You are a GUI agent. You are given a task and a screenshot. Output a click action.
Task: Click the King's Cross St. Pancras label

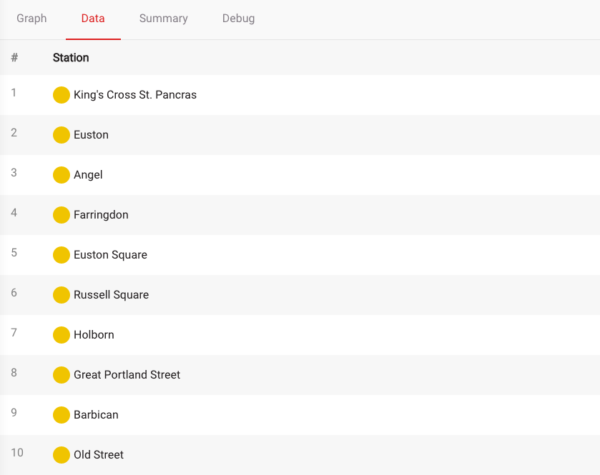tap(135, 95)
